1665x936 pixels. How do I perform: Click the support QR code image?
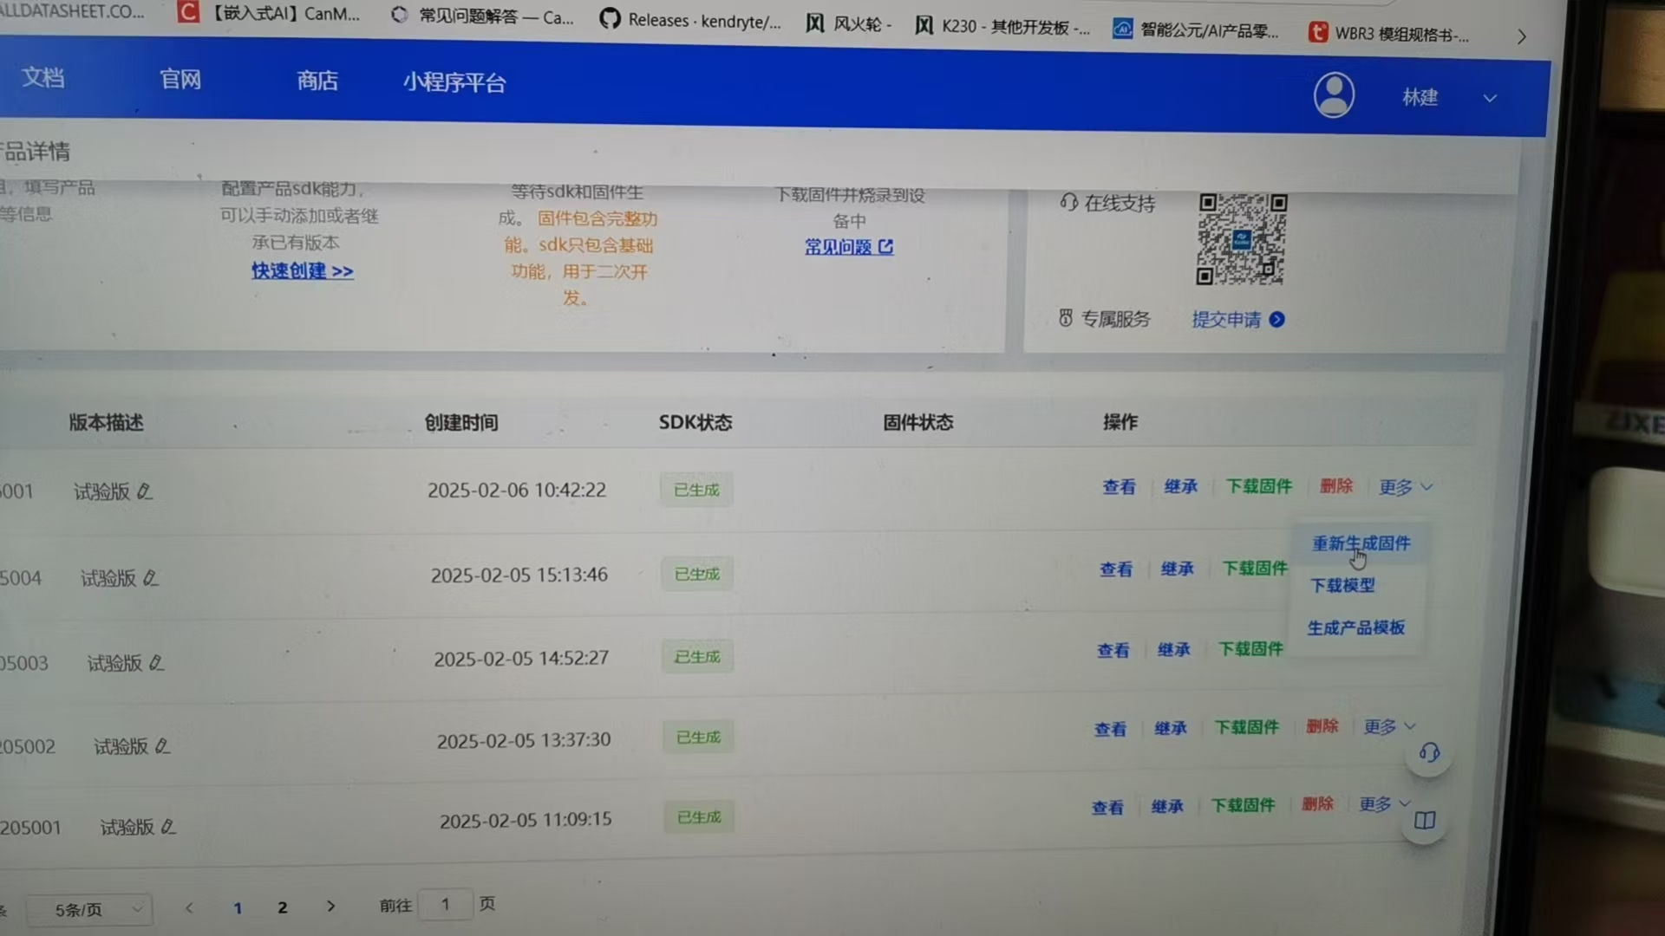coord(1242,239)
